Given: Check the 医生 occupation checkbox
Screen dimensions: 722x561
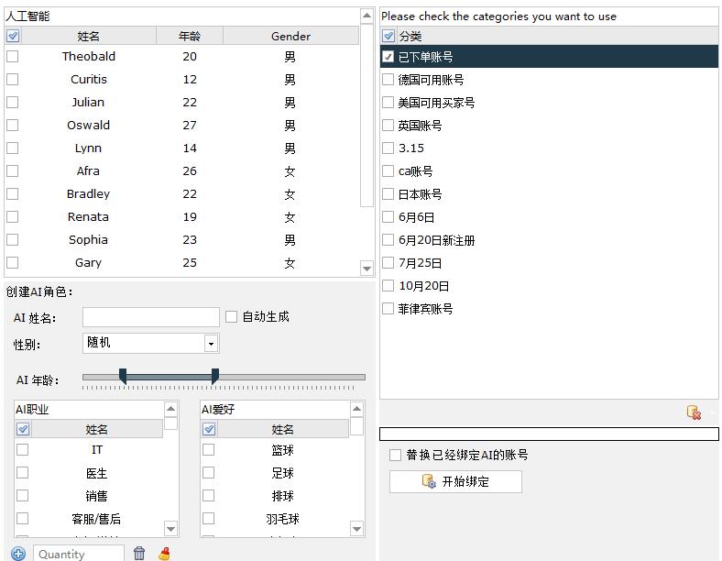Looking at the screenshot, I should click(x=23, y=473).
